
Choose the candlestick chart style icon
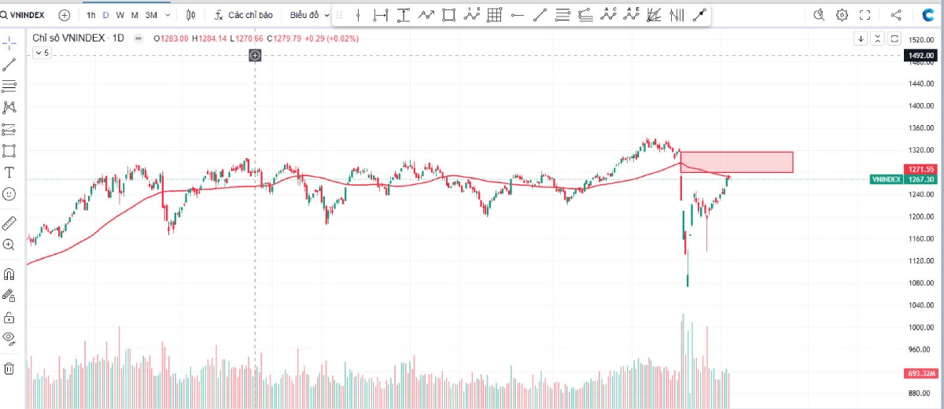(192, 15)
